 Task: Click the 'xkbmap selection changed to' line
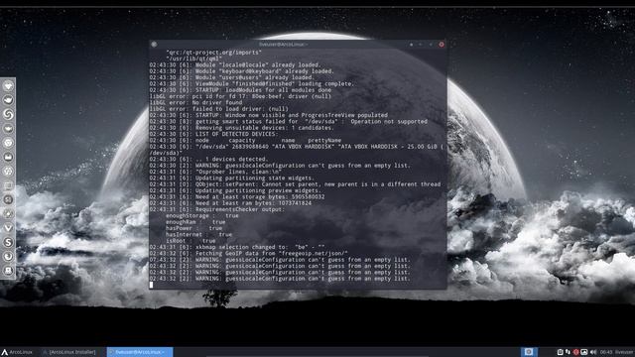click(x=237, y=247)
